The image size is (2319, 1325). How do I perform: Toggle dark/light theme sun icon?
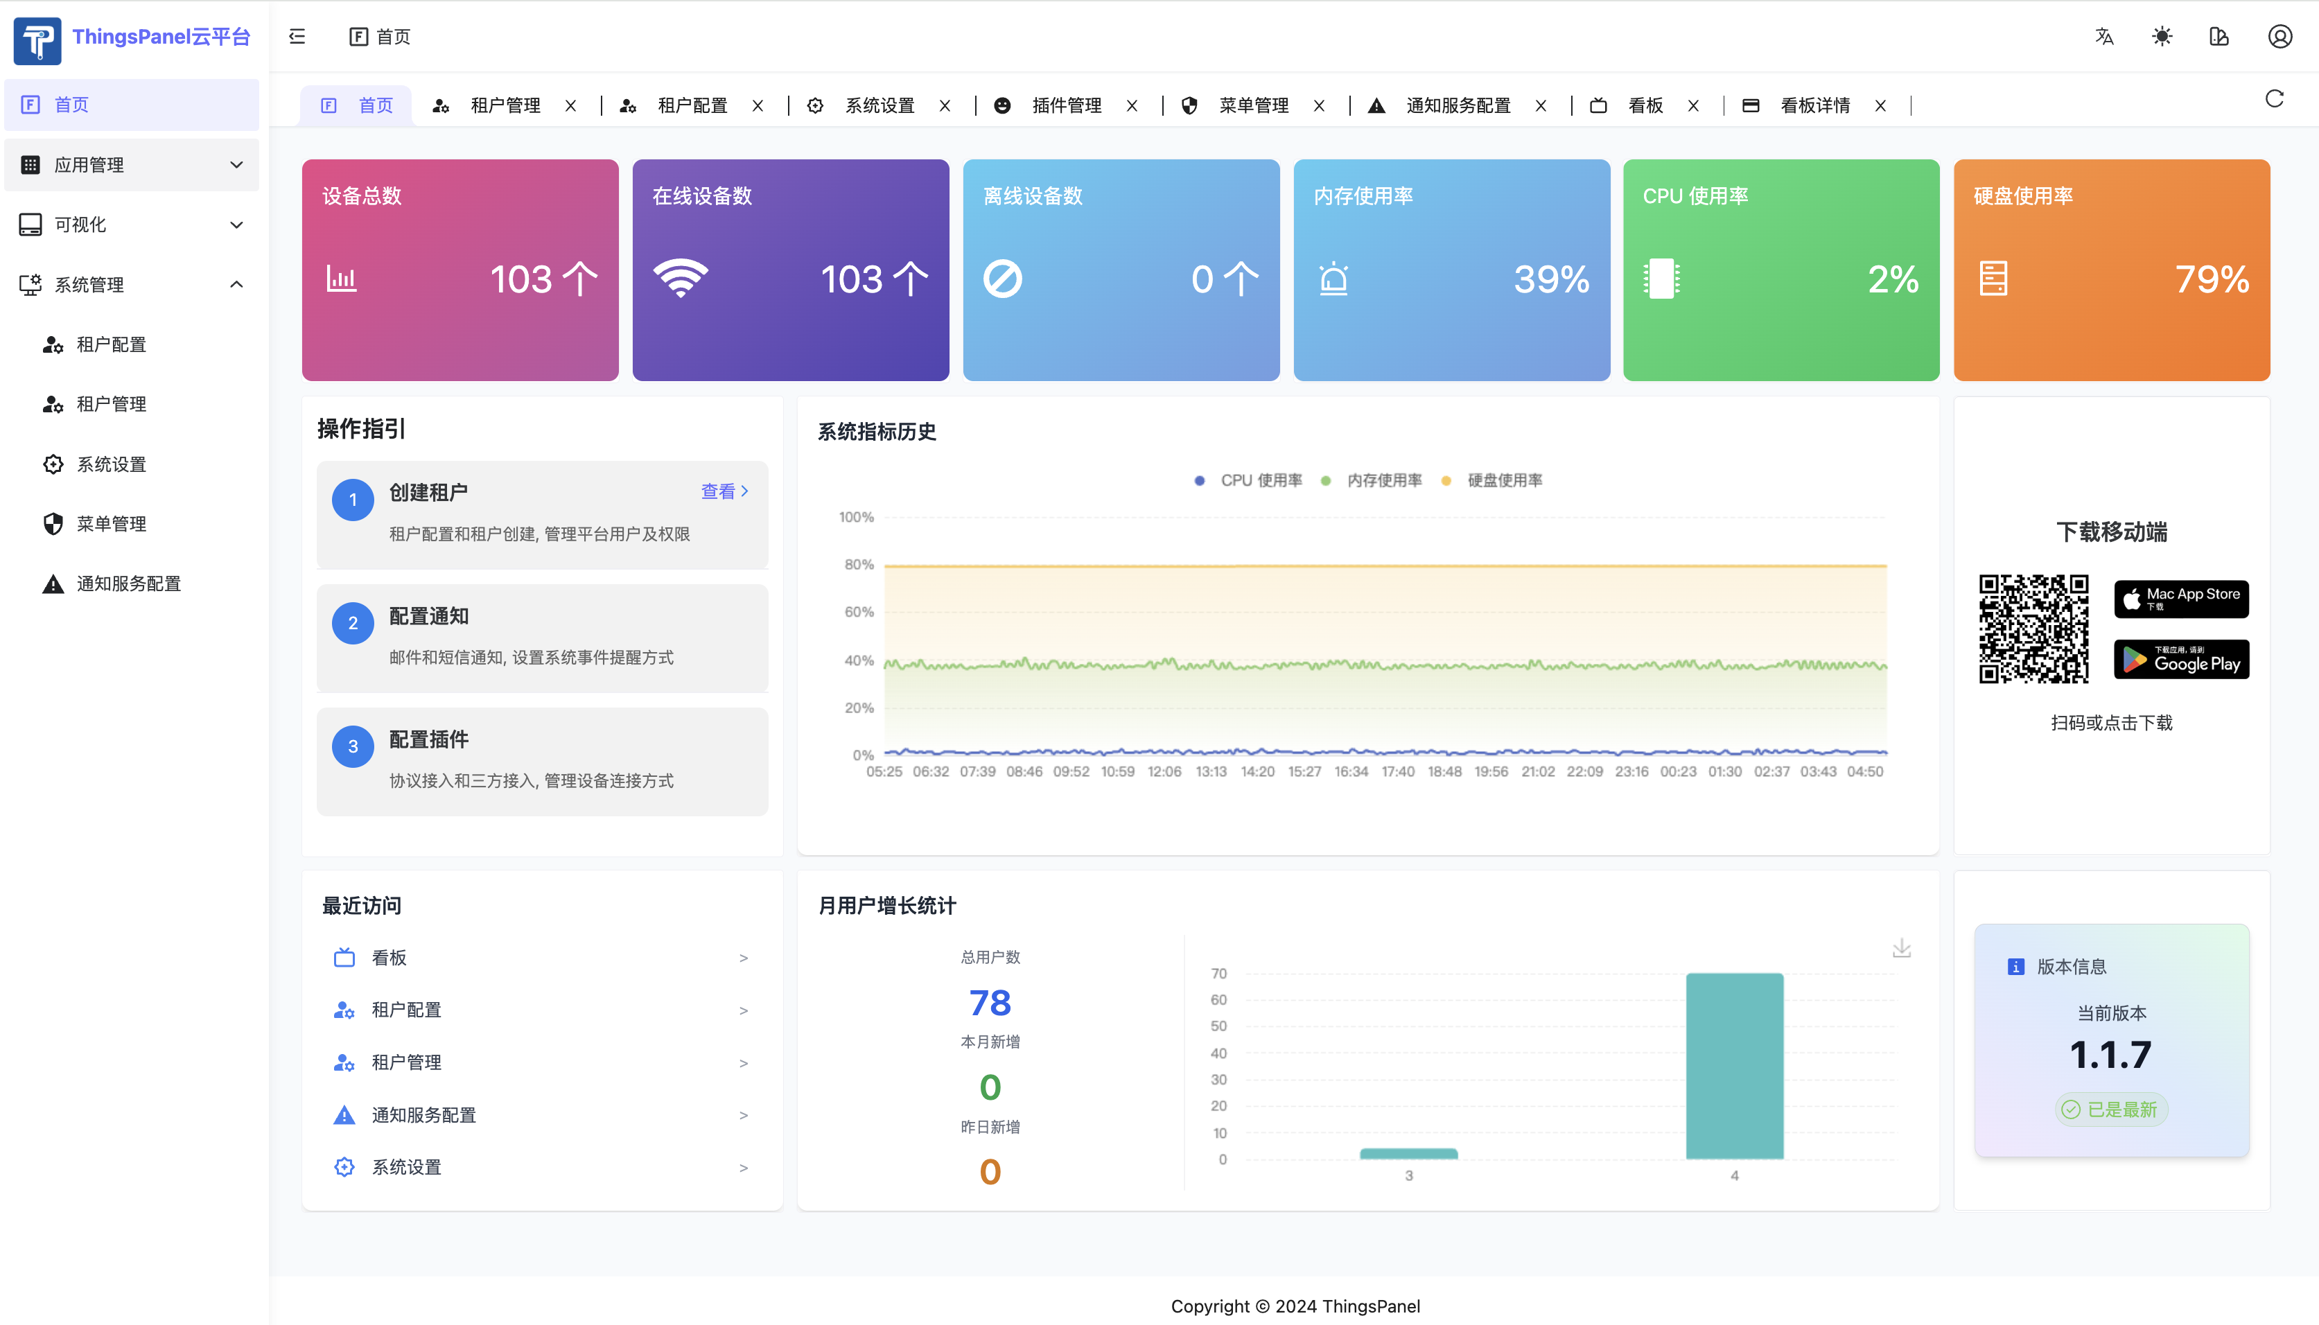coord(2162,37)
